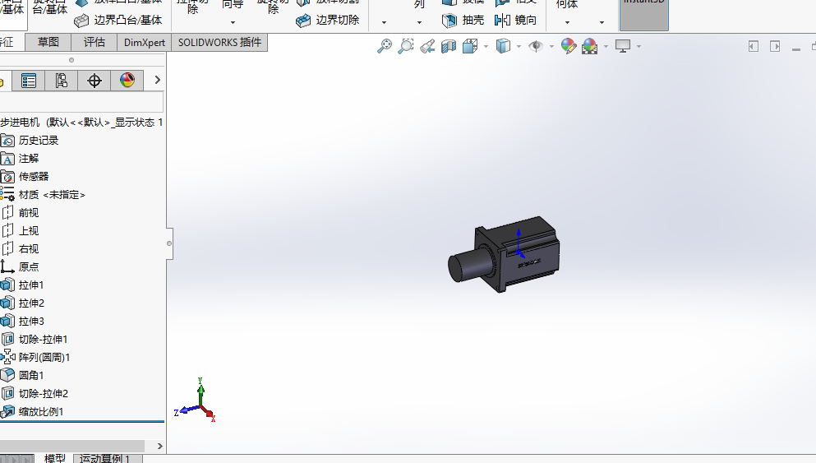The height and width of the screenshot is (463, 816).
Task: Select the 注解 folder
Action: (x=20, y=159)
